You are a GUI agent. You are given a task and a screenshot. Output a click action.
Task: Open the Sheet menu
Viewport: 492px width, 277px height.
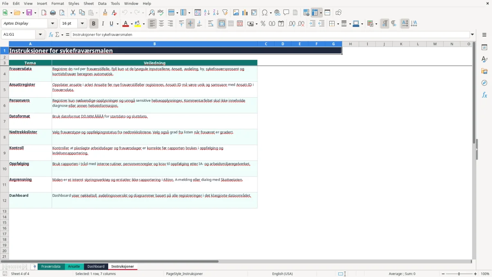[89, 3]
